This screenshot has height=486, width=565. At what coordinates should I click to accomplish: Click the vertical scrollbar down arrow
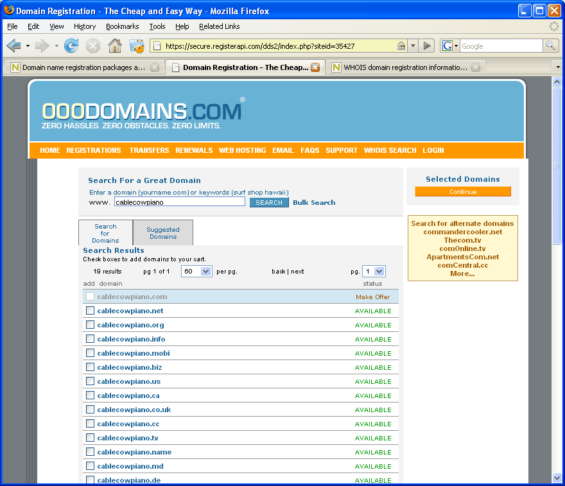pyautogui.click(x=557, y=478)
